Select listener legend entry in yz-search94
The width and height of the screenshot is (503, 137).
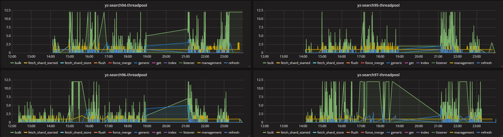pos(189,63)
